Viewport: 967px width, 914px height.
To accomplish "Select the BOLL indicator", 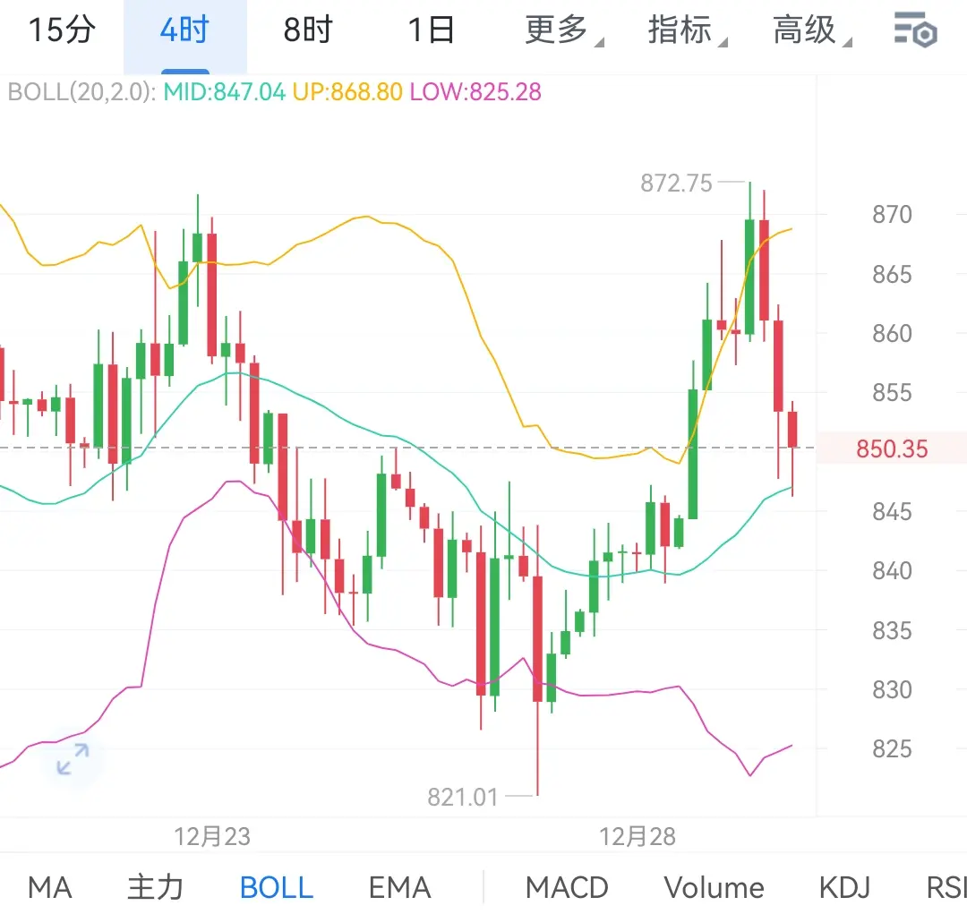I will point(277,888).
